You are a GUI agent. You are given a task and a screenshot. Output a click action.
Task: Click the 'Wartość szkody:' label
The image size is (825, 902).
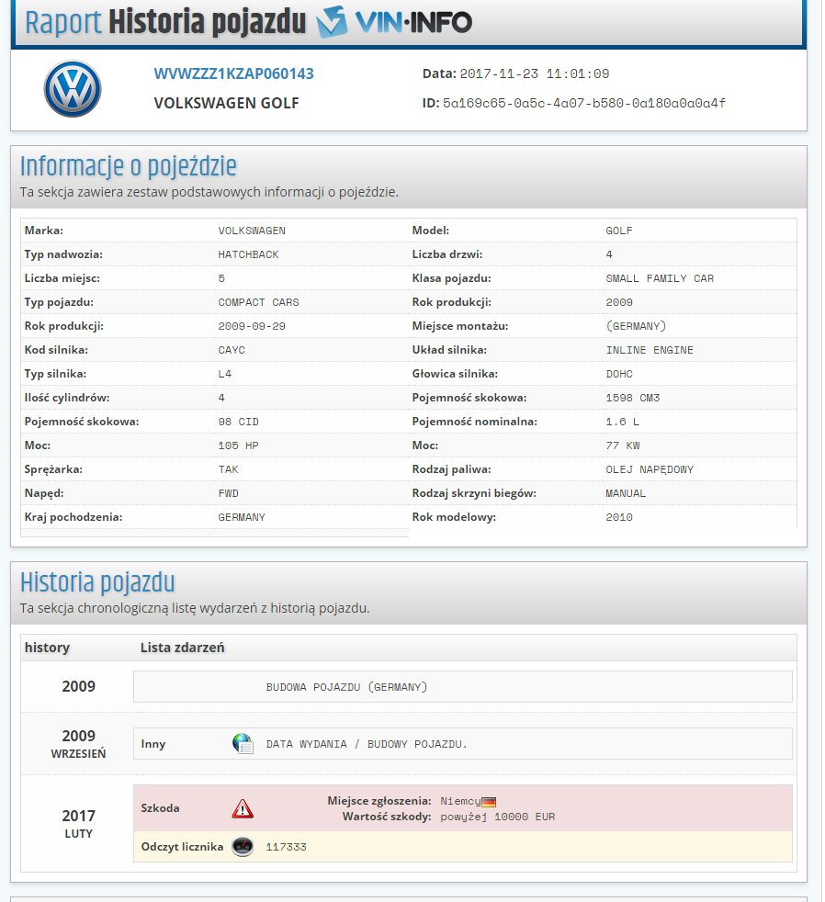pos(387,817)
